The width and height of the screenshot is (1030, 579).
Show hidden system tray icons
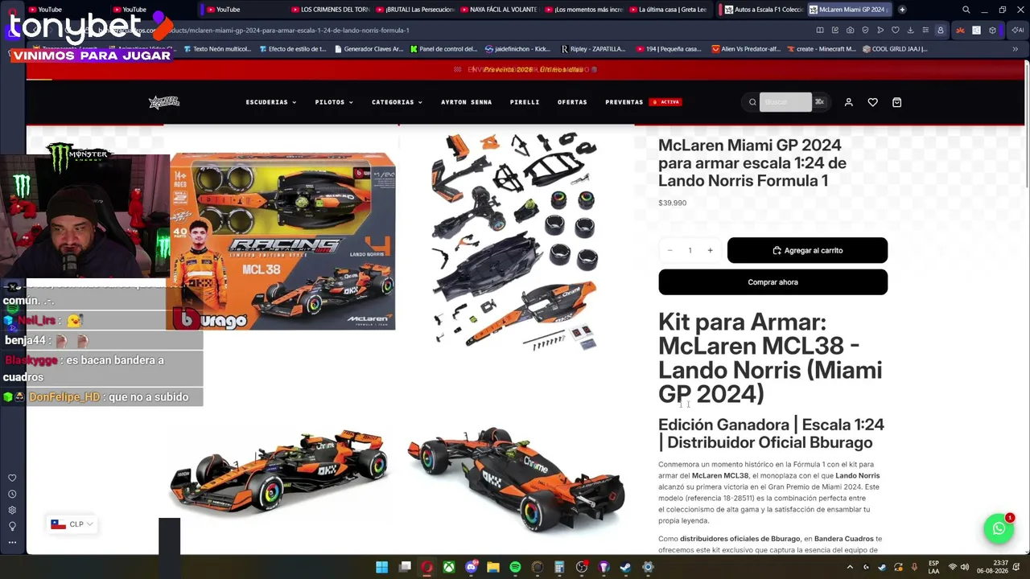850,567
